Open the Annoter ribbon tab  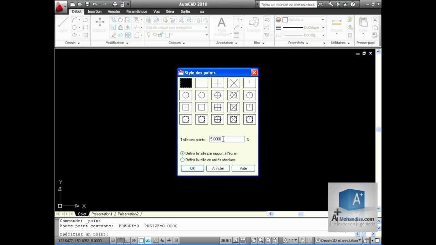(114, 12)
